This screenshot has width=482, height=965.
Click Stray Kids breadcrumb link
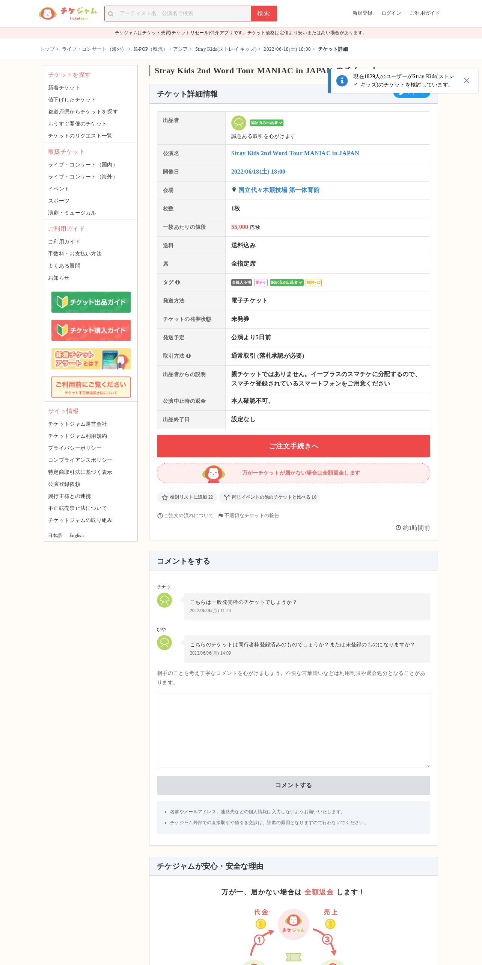click(226, 49)
